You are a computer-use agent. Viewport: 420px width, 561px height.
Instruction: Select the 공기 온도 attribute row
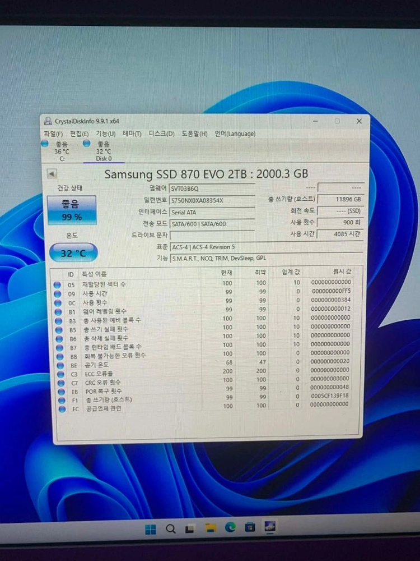coord(204,364)
